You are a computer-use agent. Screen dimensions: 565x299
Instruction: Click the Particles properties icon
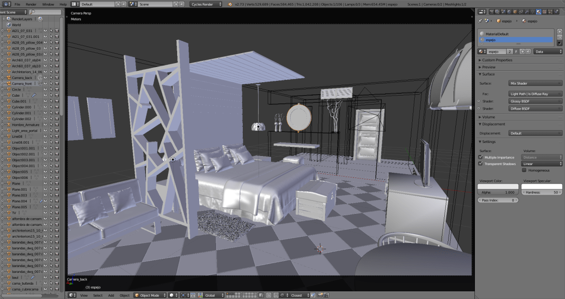coord(551,12)
